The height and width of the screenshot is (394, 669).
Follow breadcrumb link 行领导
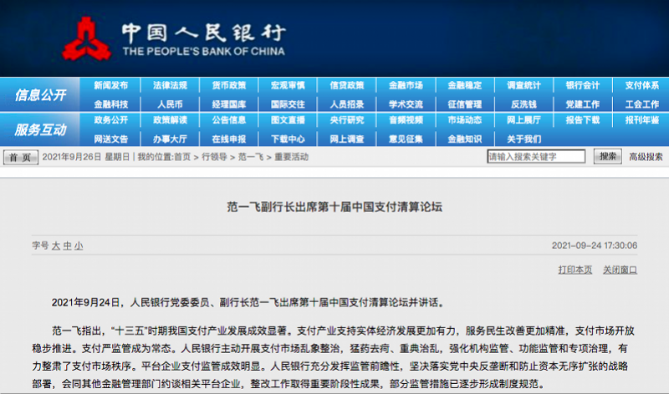point(214,157)
